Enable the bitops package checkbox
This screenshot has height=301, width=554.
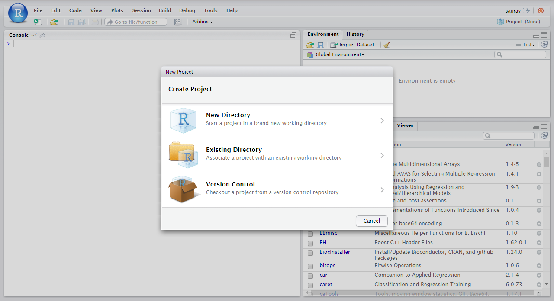[310, 266]
